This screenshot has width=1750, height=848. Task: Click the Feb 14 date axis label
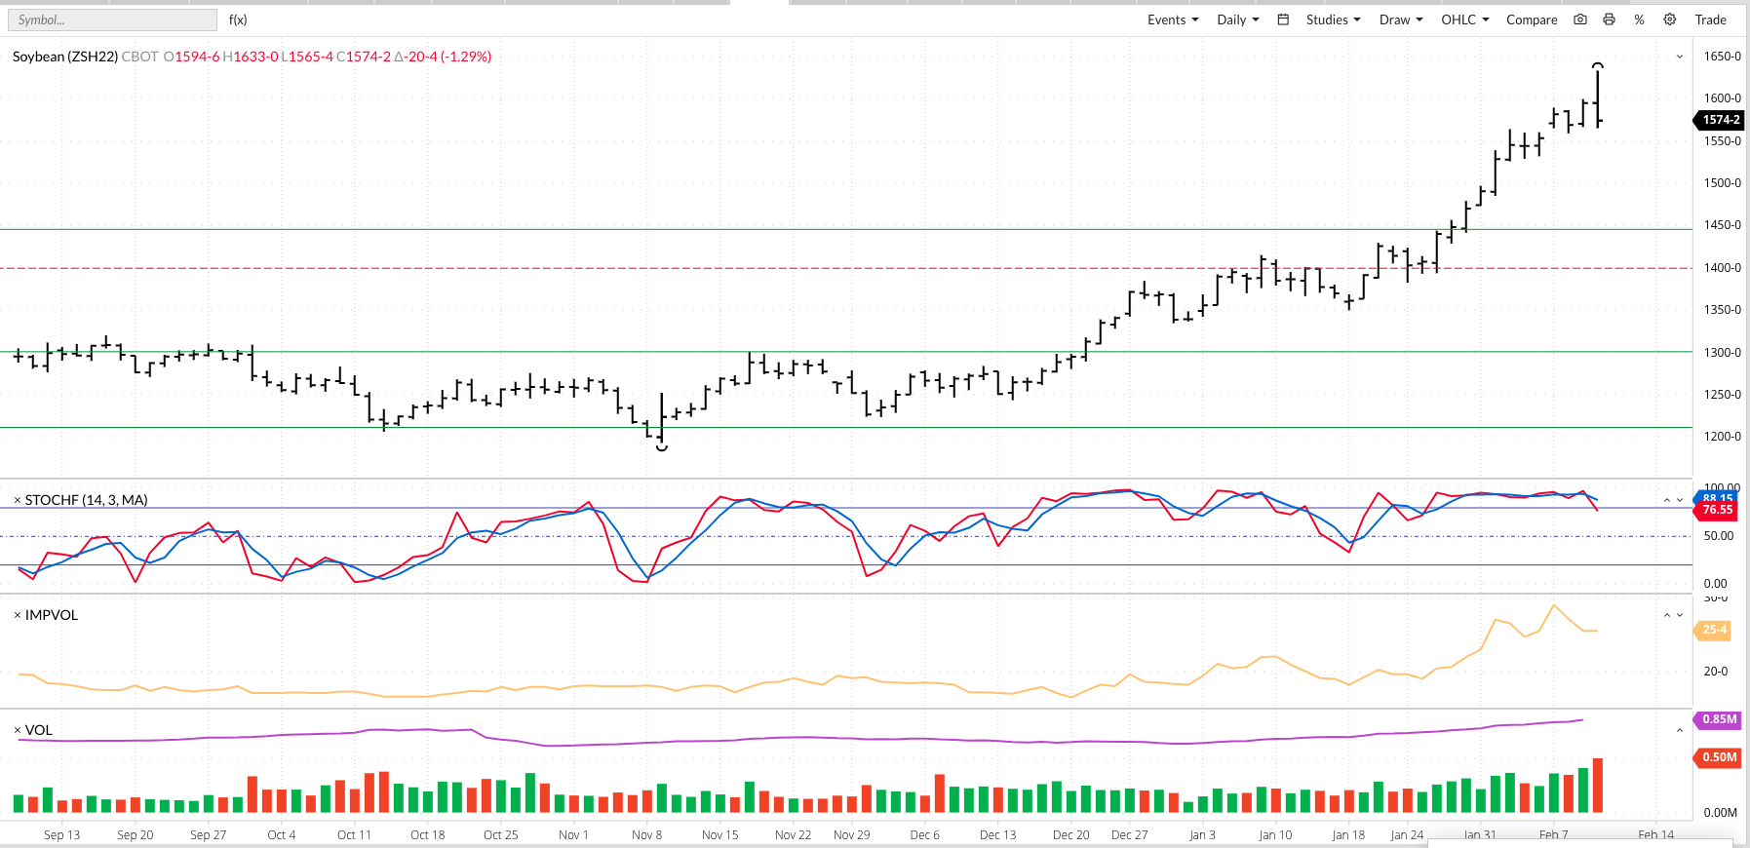pyautogui.click(x=1655, y=835)
